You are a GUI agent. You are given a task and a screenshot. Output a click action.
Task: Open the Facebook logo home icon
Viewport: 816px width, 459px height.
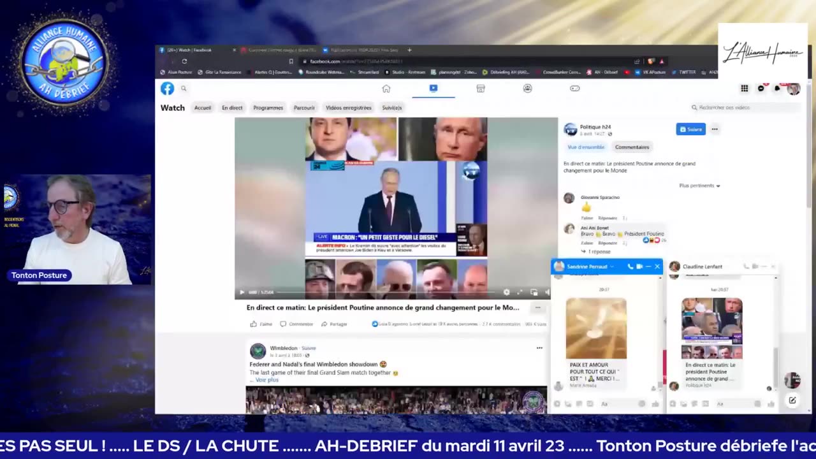pos(167,89)
